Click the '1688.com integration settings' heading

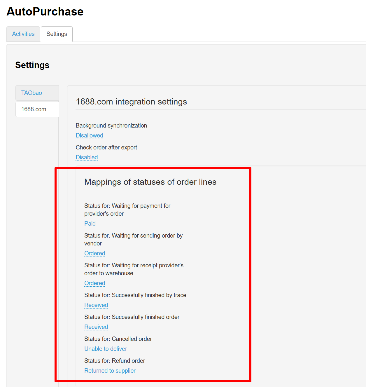pos(131,102)
